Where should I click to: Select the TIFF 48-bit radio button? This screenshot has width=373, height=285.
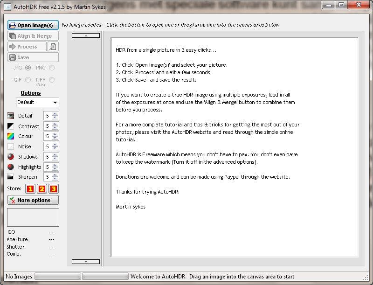click(52, 80)
